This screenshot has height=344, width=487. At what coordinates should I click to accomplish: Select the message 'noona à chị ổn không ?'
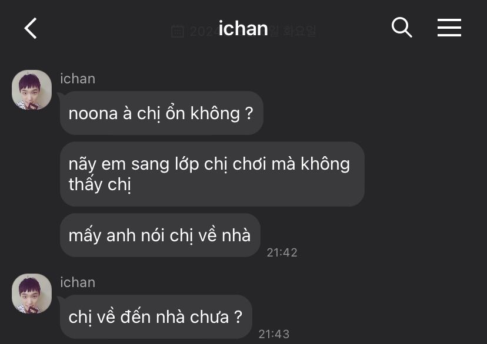point(162,113)
